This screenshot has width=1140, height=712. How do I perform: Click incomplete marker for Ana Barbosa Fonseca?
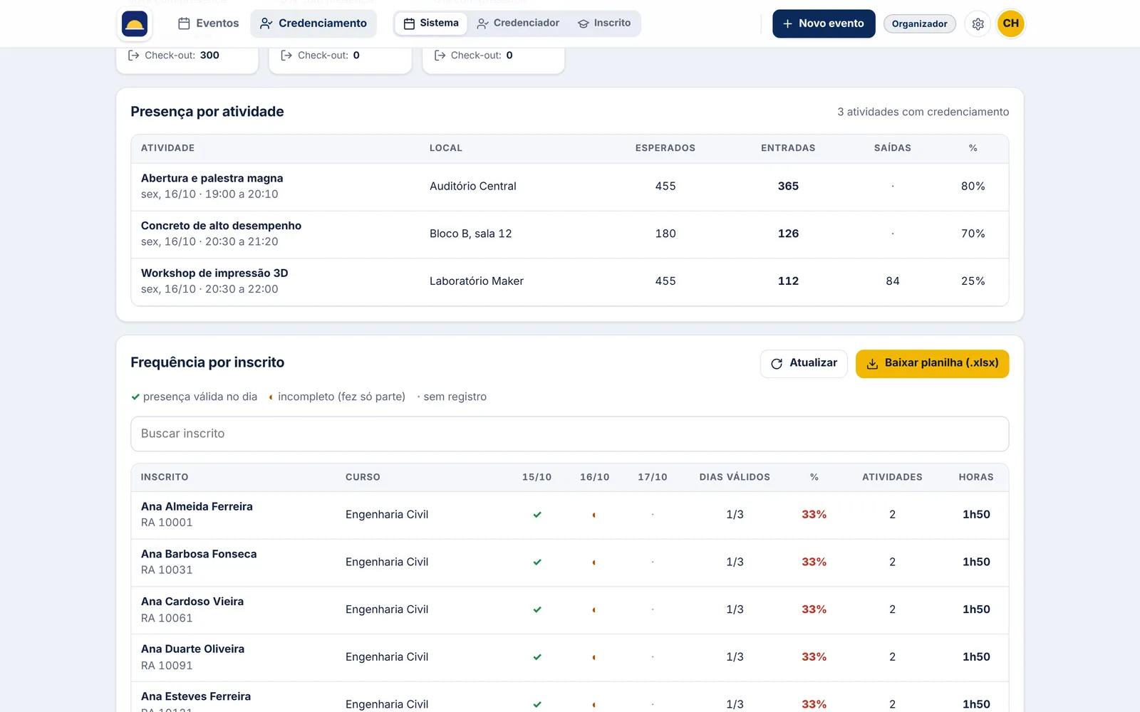pos(594,562)
